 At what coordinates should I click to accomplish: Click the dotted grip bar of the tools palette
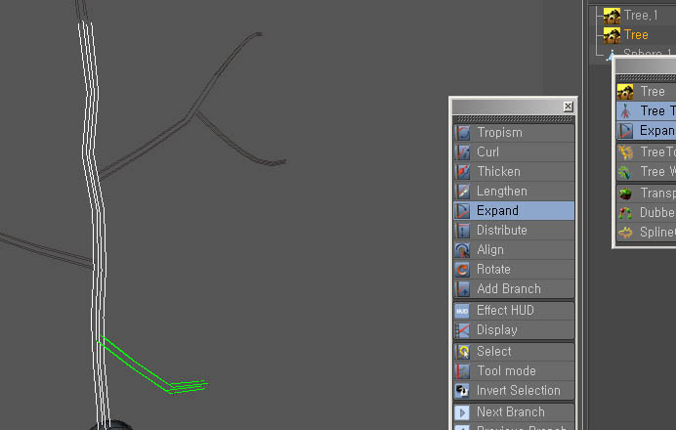click(513, 118)
